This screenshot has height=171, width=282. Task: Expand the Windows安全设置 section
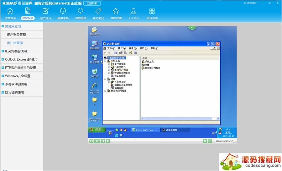[3, 76]
